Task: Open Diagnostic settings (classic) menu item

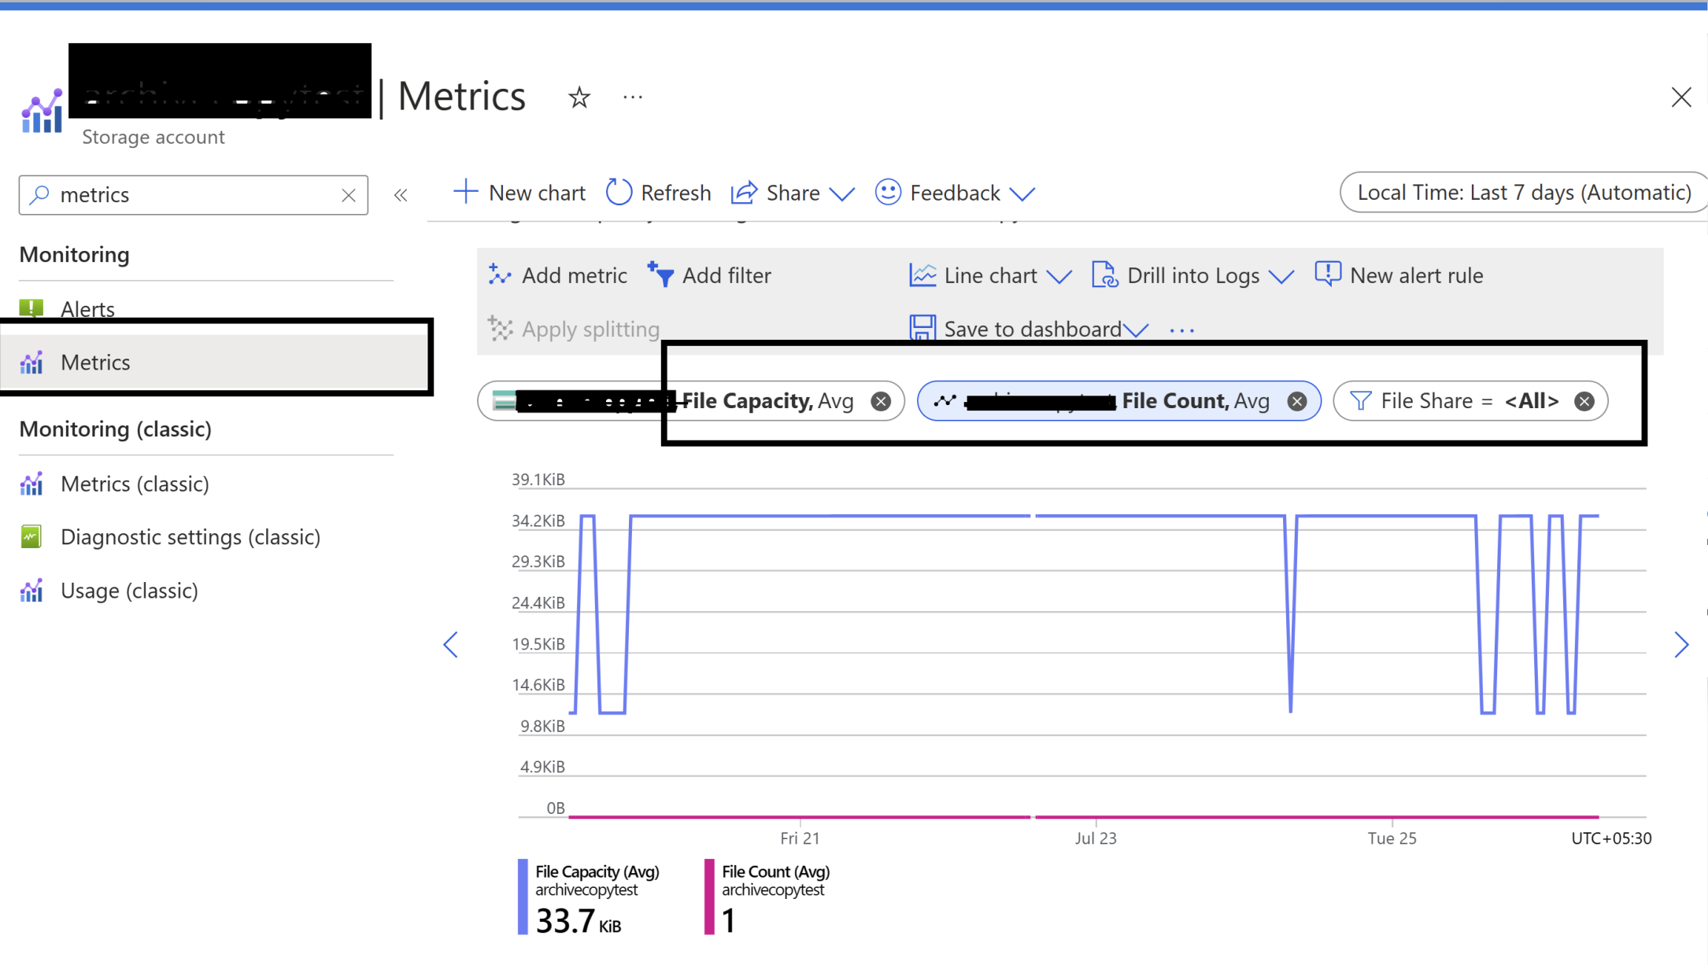Action: click(x=190, y=537)
